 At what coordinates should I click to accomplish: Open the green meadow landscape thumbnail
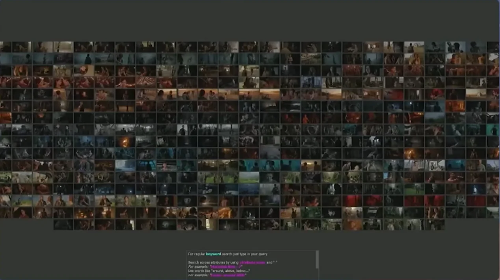pos(249,178)
